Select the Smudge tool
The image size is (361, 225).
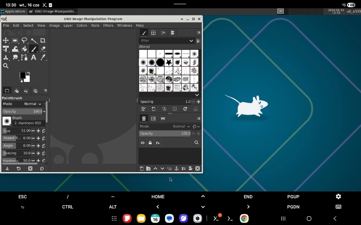click(x=15, y=57)
